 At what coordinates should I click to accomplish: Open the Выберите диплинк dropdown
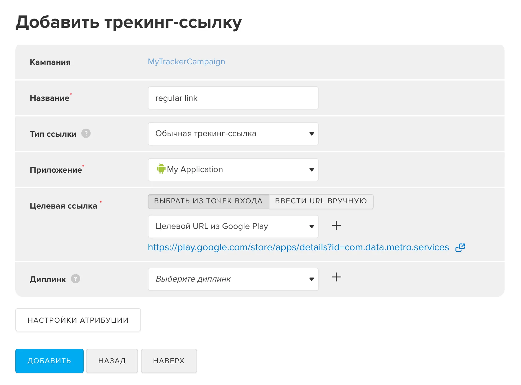click(x=233, y=279)
